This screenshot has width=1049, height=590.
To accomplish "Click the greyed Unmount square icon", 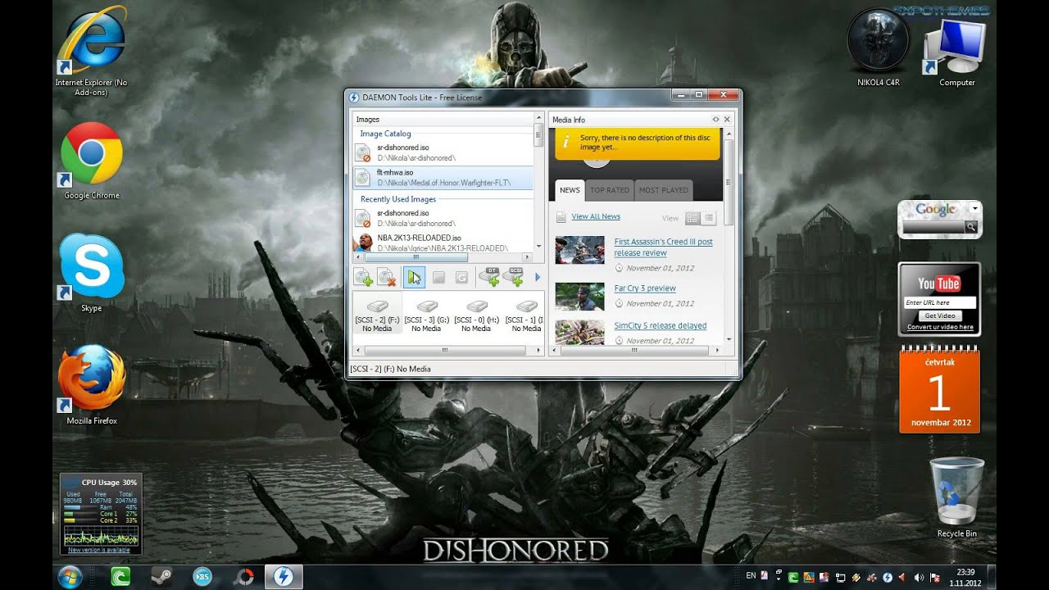I will [438, 278].
